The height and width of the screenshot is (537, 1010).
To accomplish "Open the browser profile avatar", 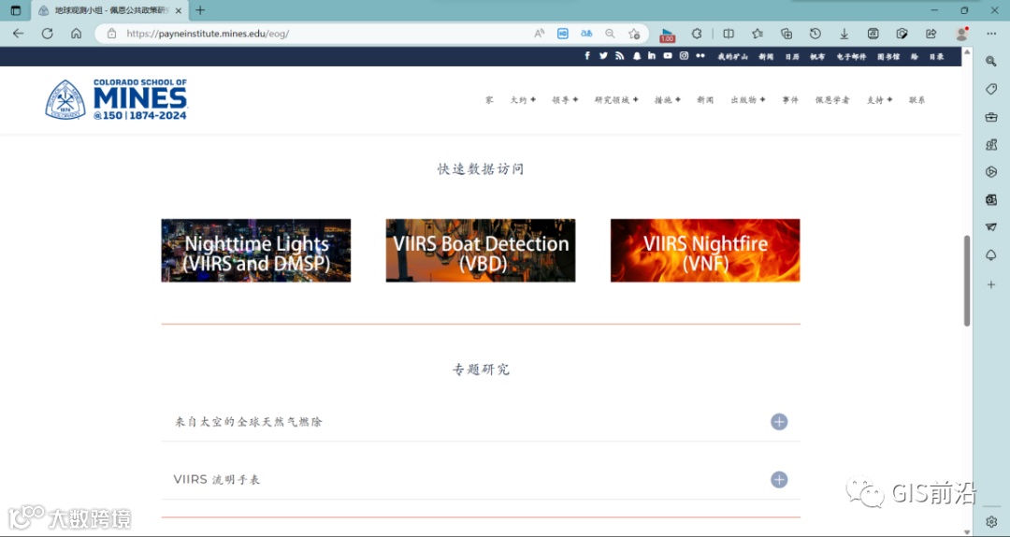I will point(961,34).
